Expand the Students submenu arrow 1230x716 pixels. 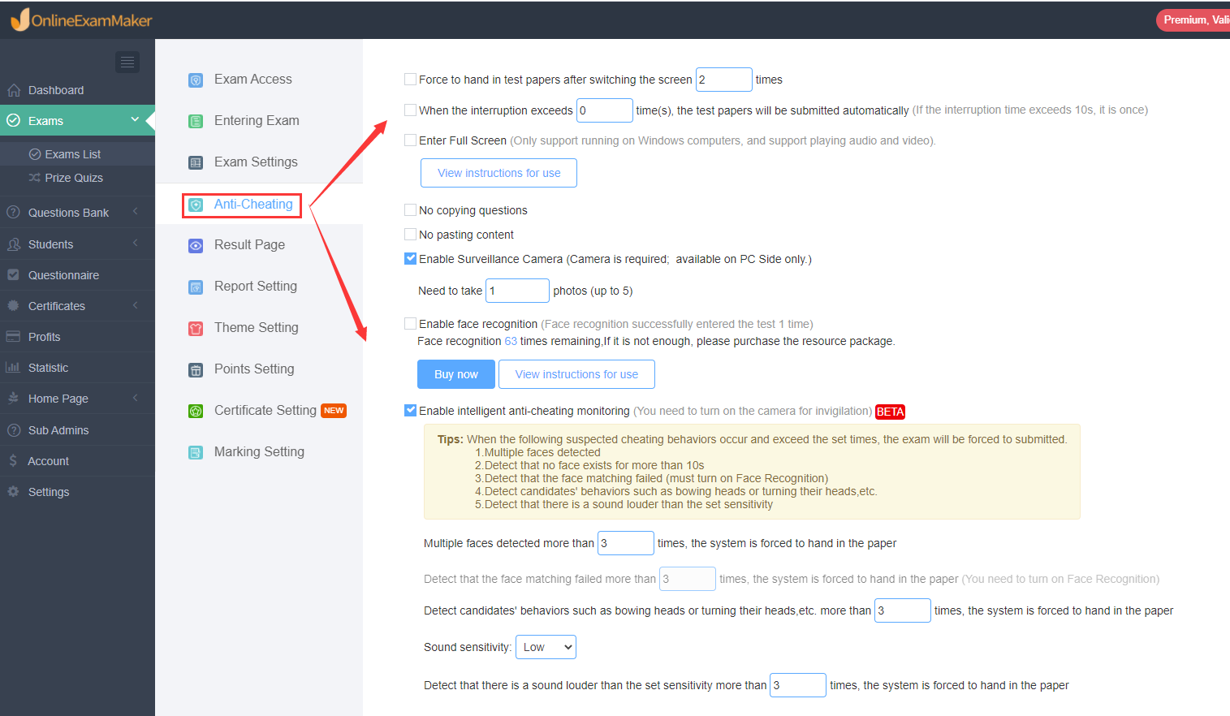click(136, 244)
